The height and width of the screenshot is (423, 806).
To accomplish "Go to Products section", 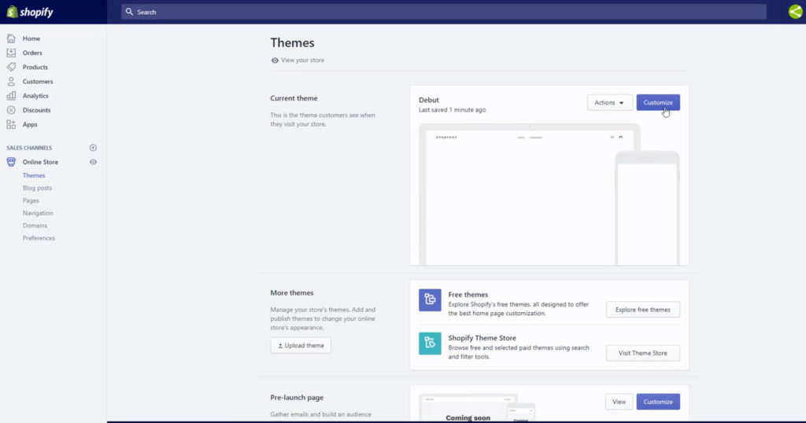I will [x=35, y=68].
